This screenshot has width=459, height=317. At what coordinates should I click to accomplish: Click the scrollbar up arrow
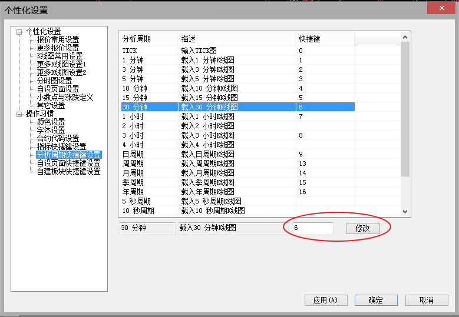(x=405, y=37)
